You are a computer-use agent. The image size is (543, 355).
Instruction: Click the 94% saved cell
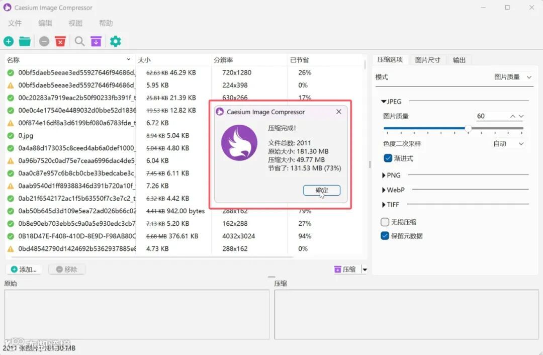(x=305, y=236)
